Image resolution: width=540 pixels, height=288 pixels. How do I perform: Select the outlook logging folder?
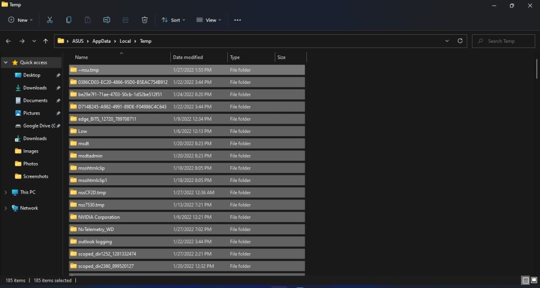coord(187,242)
